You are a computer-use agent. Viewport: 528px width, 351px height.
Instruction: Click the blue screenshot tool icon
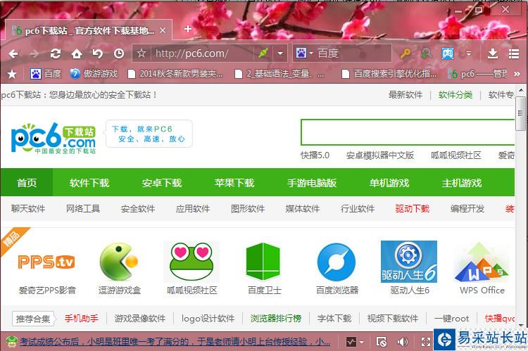coord(448,53)
